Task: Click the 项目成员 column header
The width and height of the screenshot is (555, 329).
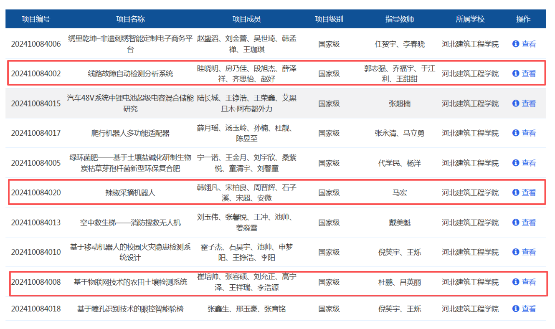Action: 246,19
